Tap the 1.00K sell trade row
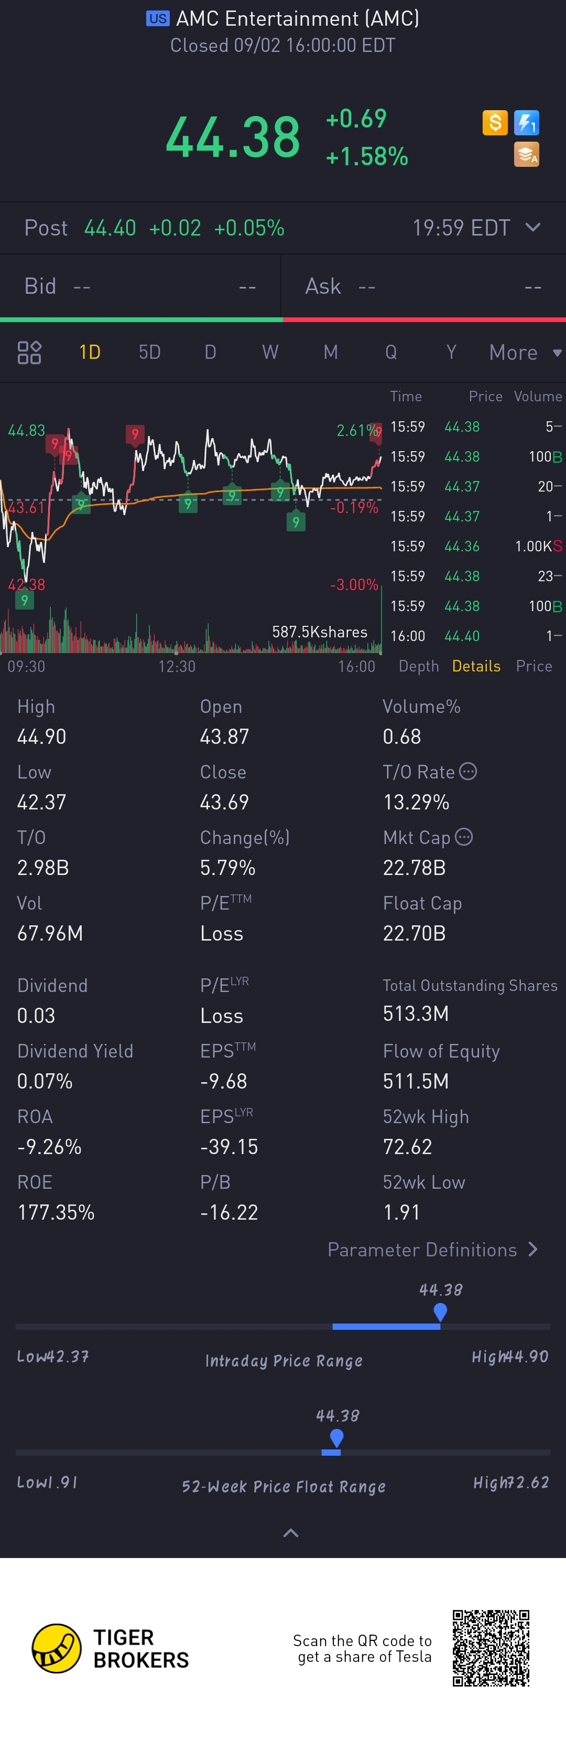566x1739 pixels. click(x=476, y=546)
